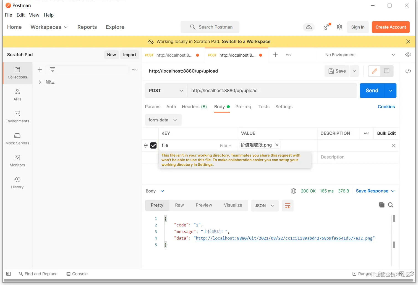Screen dimensions: 418x285
Task: Open Postman settings gear
Action: click(339, 27)
